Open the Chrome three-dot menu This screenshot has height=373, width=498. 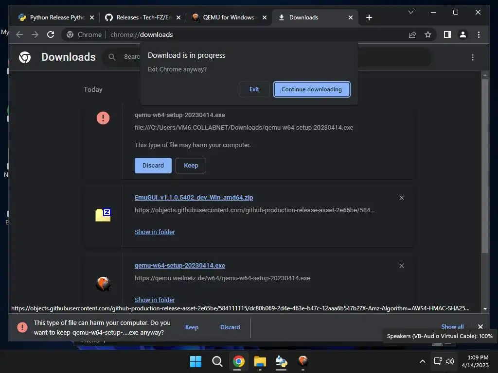pyautogui.click(x=479, y=34)
